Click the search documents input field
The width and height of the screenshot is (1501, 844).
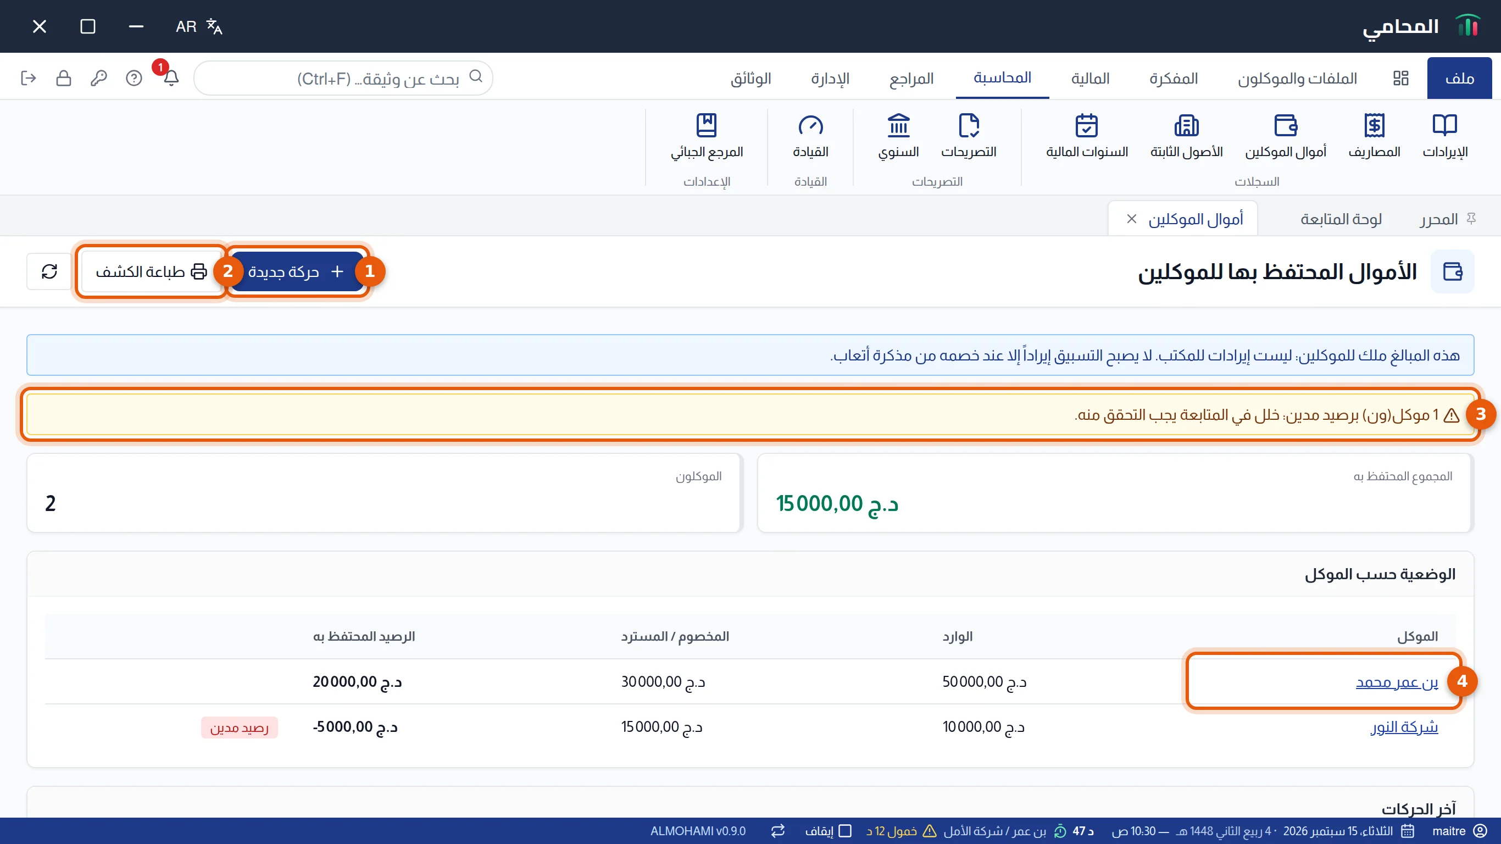(x=343, y=78)
